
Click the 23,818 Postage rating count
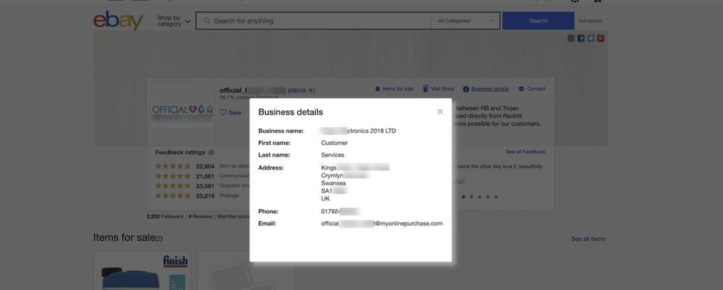coord(204,196)
